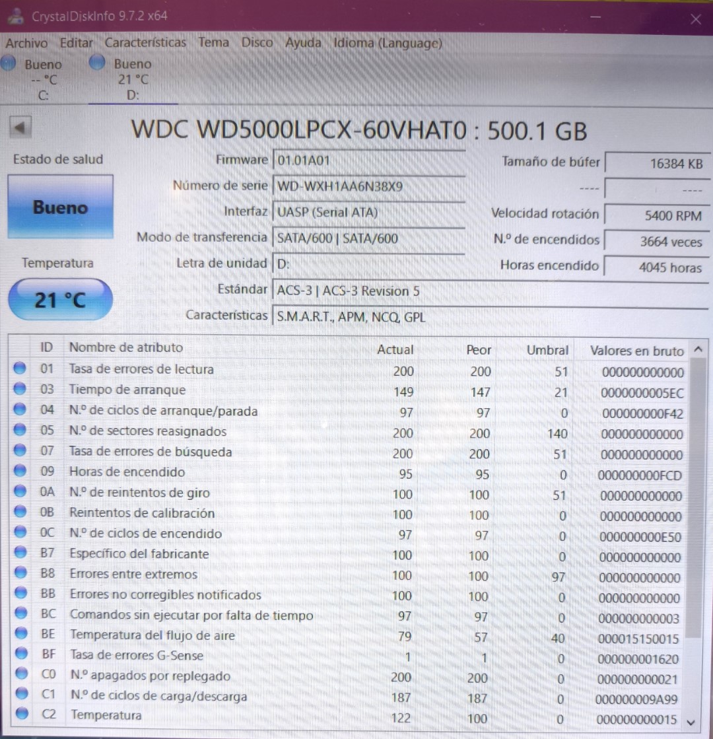
Task: Click the Bueno health status button
Action: point(60,207)
